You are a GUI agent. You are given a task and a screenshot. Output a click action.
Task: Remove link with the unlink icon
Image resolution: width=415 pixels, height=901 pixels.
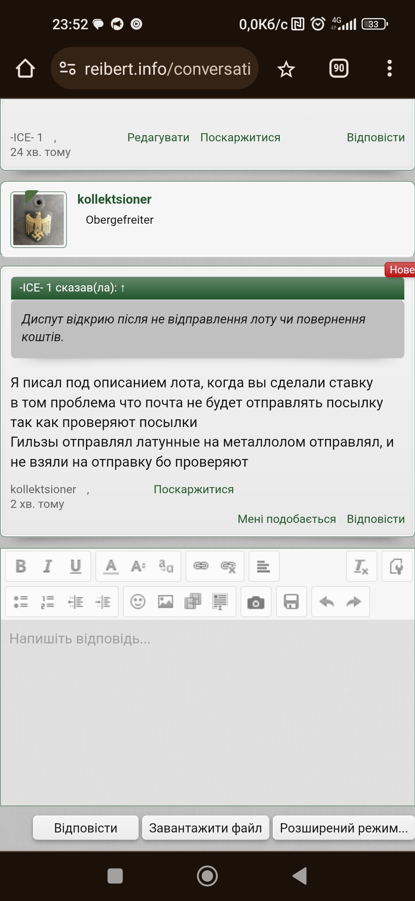click(x=228, y=566)
